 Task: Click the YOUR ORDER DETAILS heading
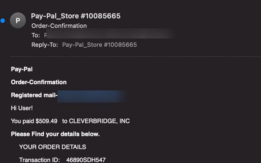(x=53, y=147)
